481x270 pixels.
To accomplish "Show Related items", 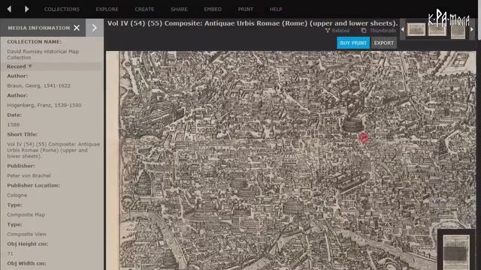I will [340, 31].
